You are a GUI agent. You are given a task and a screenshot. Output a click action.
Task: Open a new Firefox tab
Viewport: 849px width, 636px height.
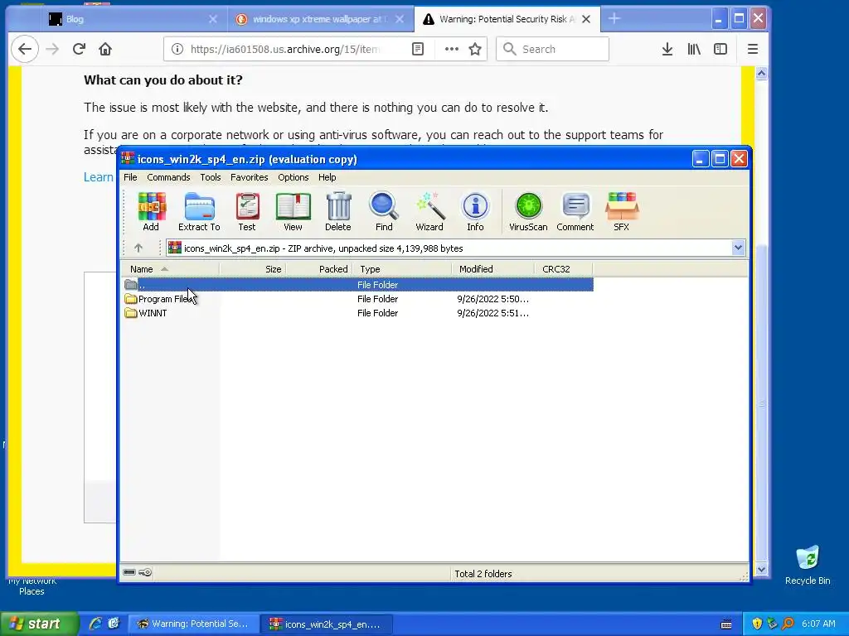(x=614, y=19)
